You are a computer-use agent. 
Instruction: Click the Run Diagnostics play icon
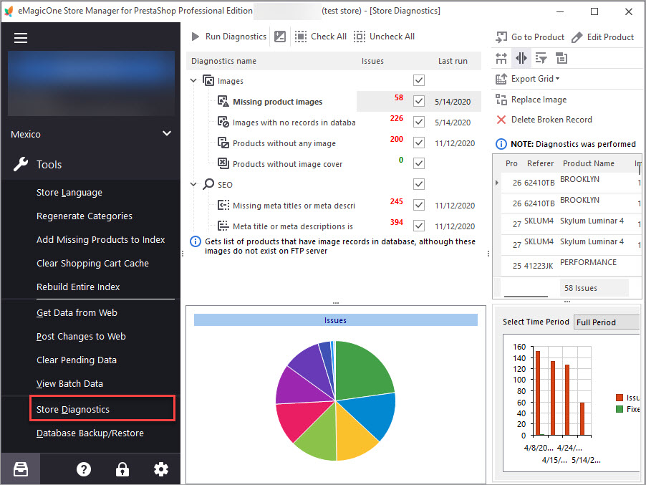(196, 37)
